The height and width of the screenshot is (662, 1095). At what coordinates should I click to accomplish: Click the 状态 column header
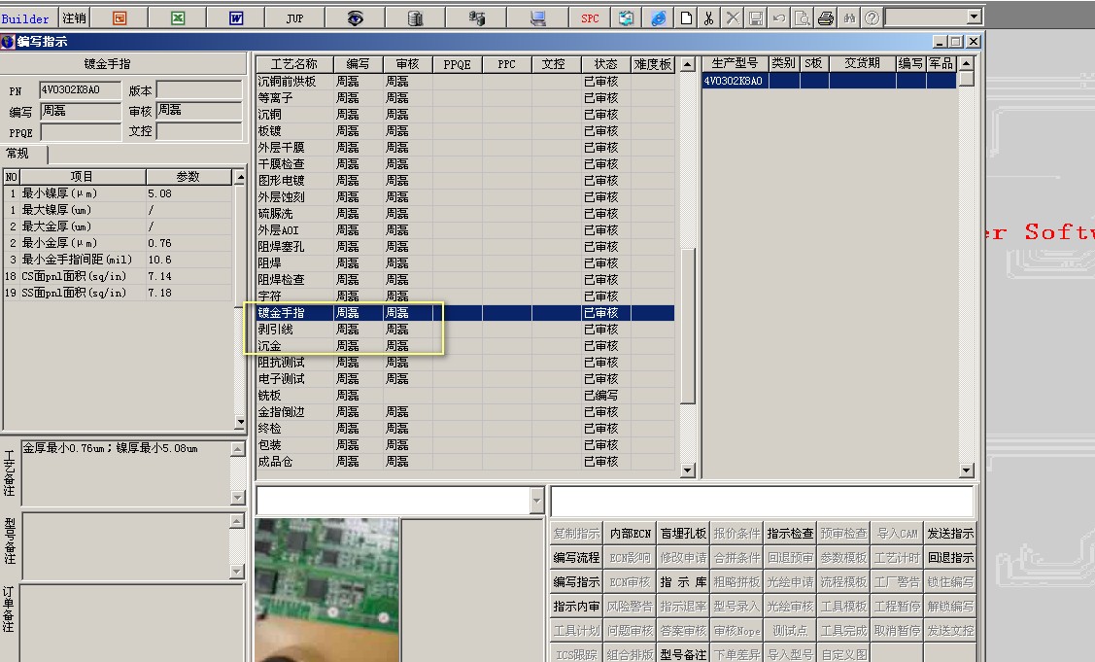(x=605, y=64)
